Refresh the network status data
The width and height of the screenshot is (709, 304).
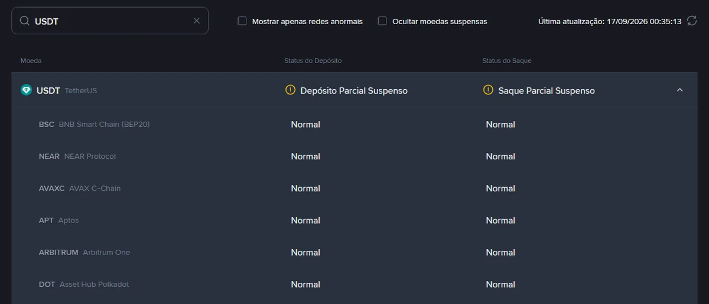pyautogui.click(x=692, y=21)
